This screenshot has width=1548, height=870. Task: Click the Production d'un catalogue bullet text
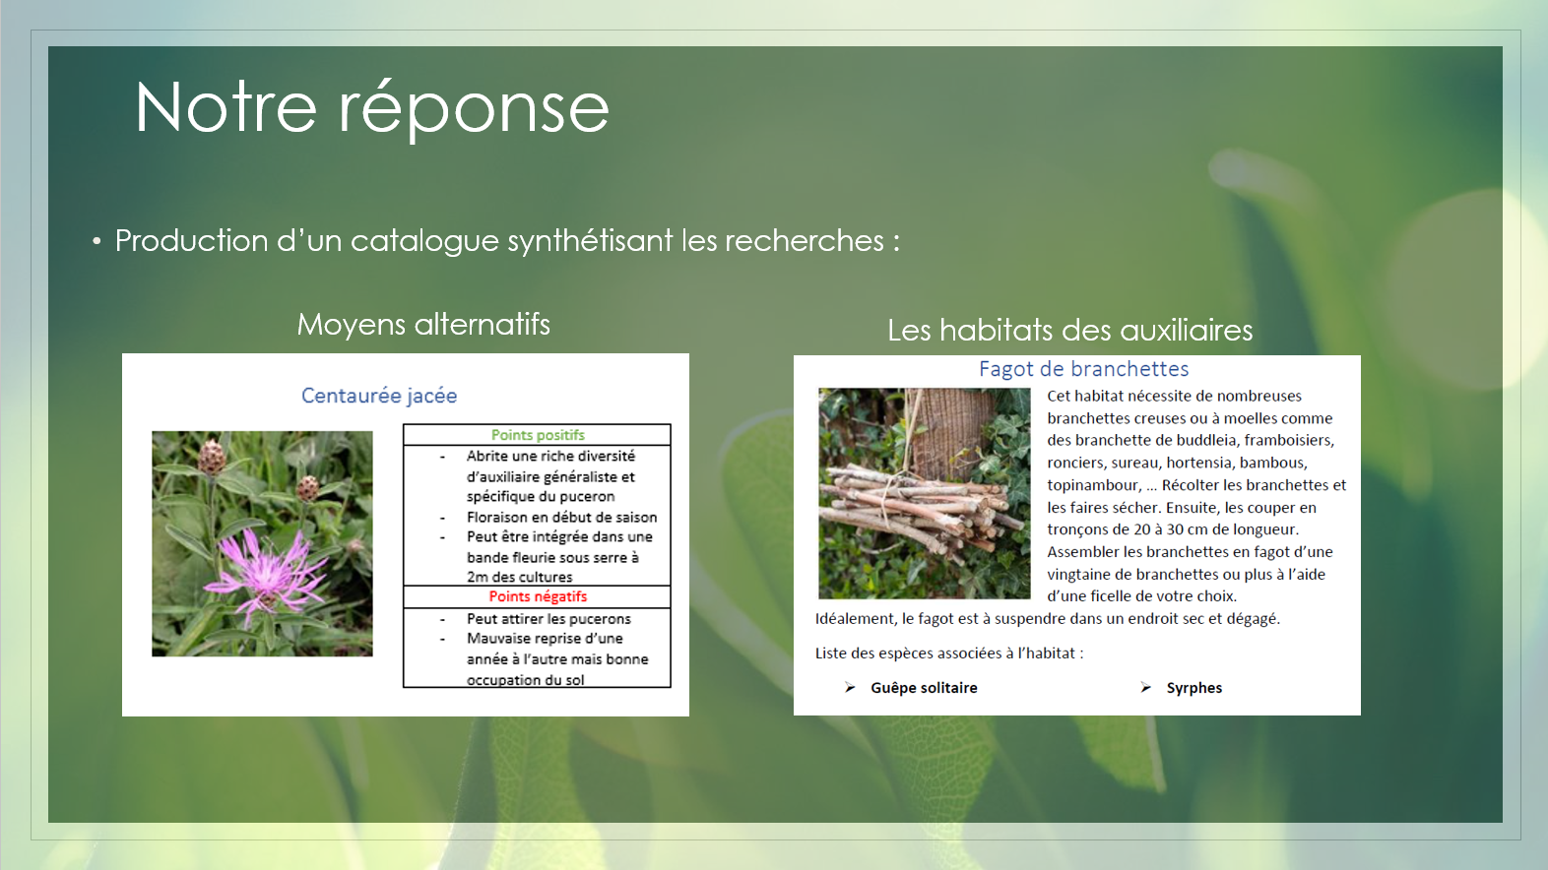pos(507,240)
